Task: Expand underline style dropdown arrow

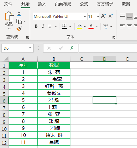Action: (56, 26)
